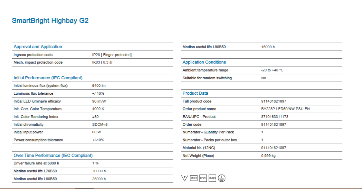This screenshot has height=189, width=362.
Task: Click Init. Color Rendering Index label
Action: pos(36,117)
